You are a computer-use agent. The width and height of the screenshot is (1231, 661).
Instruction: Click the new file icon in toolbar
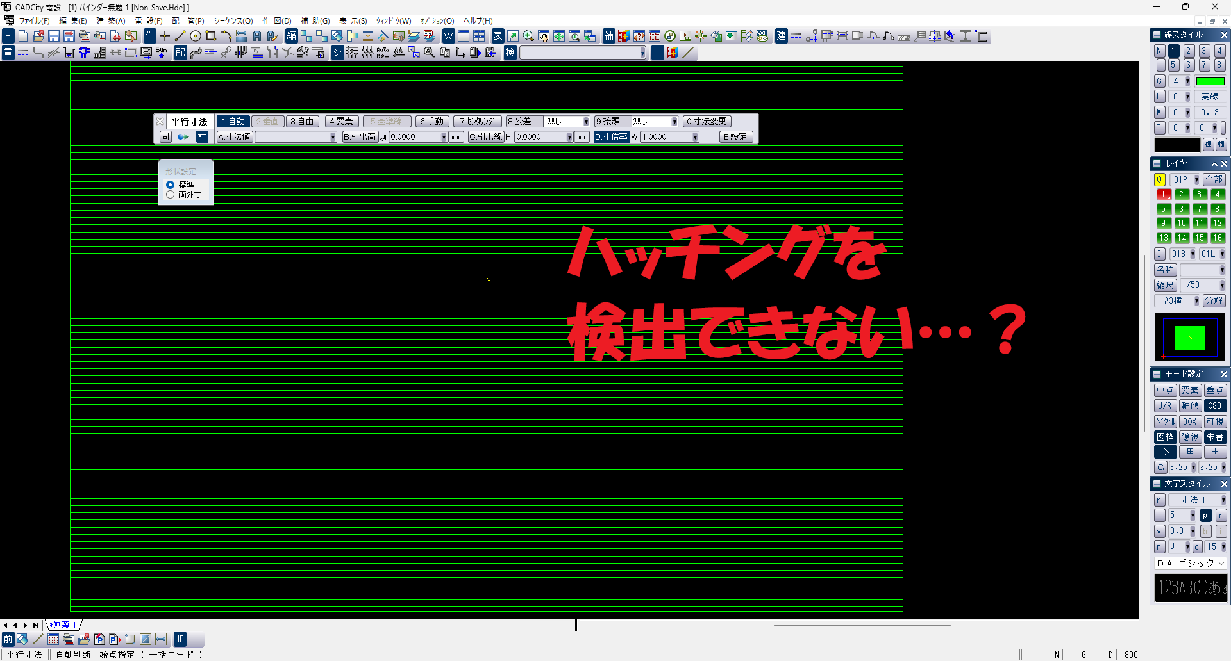[23, 37]
